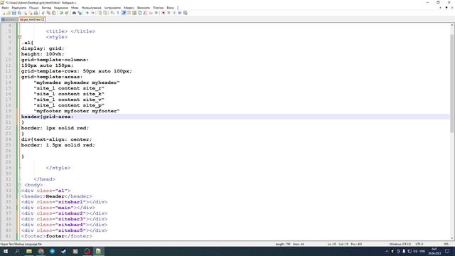Click the Open file toolbar icon

click(9, 13)
